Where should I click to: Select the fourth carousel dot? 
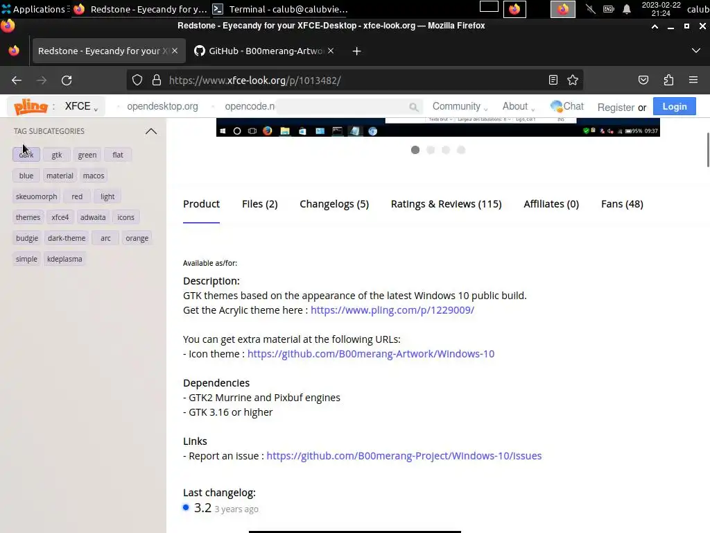461,150
